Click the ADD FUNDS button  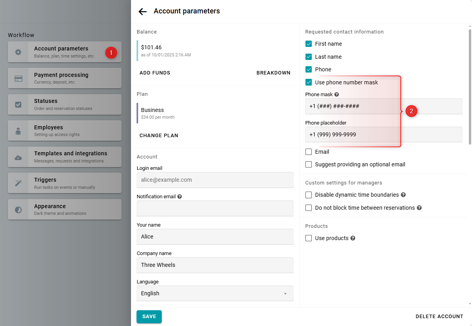tap(155, 73)
